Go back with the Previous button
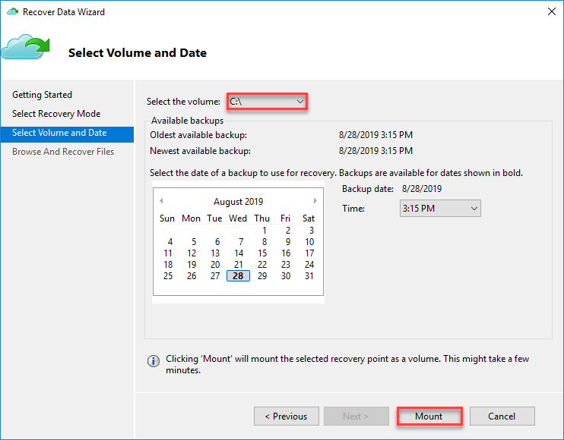564x440 pixels. 286,416
